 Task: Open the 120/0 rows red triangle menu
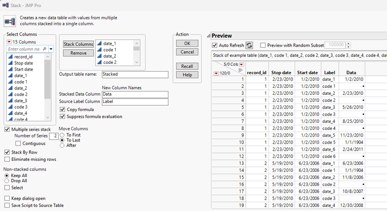[x=216, y=73]
